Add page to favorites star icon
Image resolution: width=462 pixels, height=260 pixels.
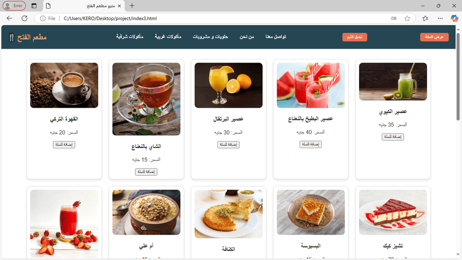coord(407,18)
